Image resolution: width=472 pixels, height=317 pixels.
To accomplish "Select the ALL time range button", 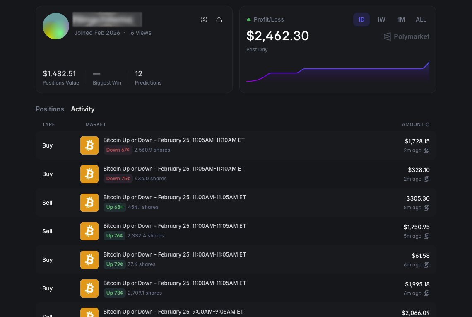I will coord(421,19).
